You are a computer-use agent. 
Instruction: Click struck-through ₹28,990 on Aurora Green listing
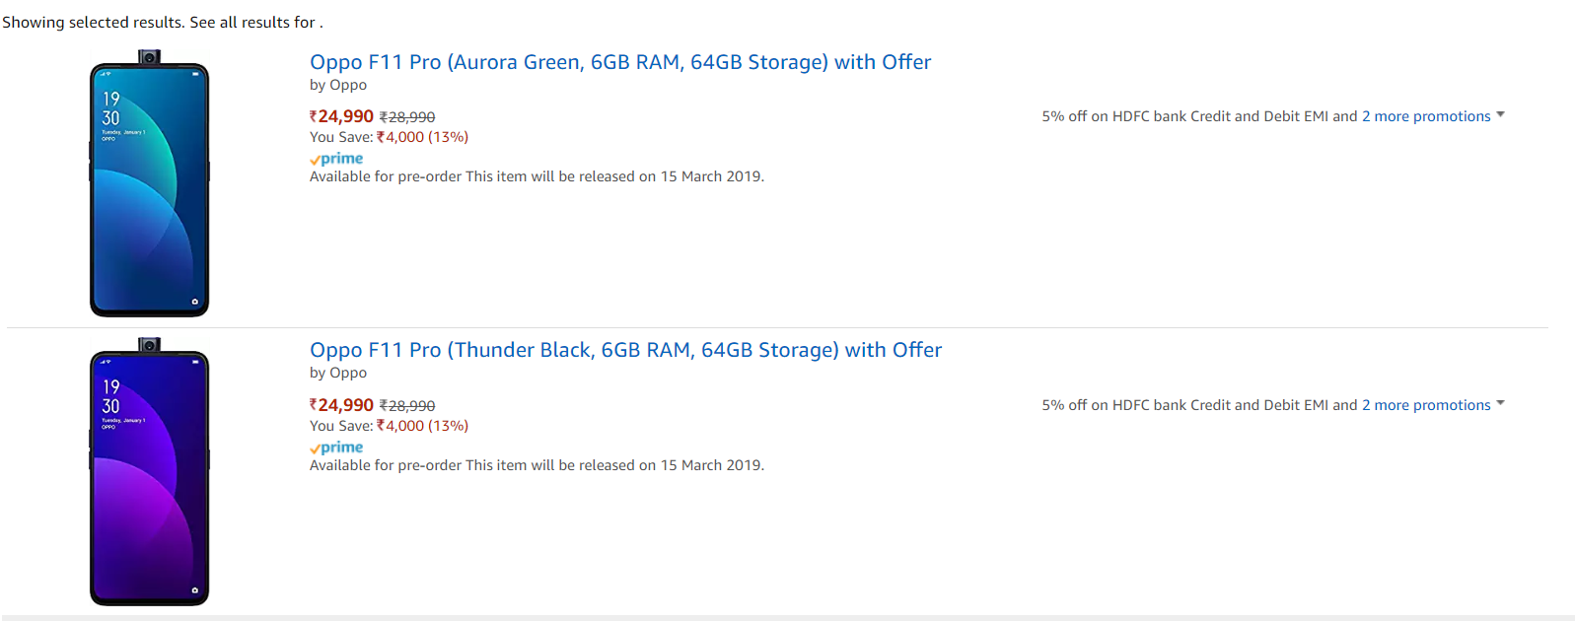[x=407, y=117]
